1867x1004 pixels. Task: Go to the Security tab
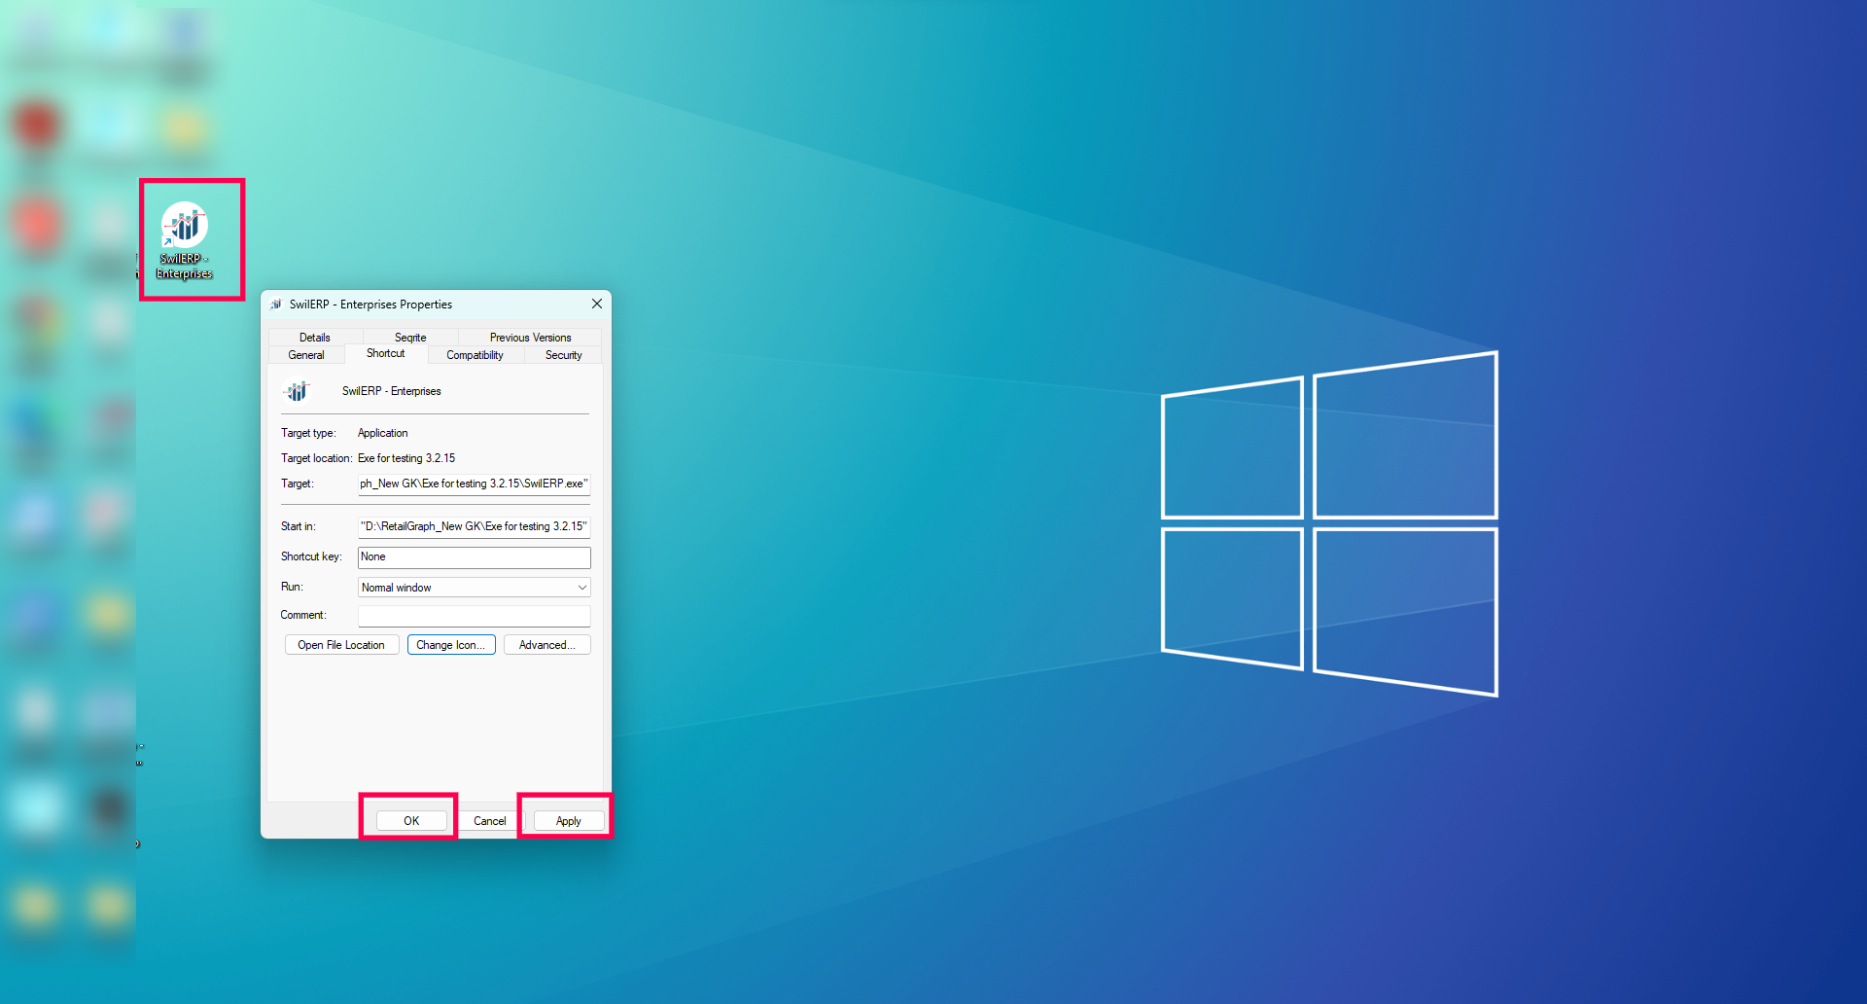(564, 355)
